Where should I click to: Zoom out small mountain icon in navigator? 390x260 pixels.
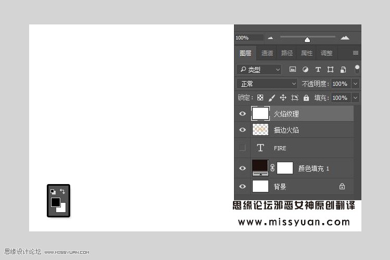pyautogui.click(x=270, y=38)
